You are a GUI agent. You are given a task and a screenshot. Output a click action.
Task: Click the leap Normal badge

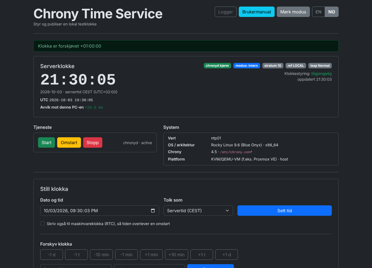(320, 66)
